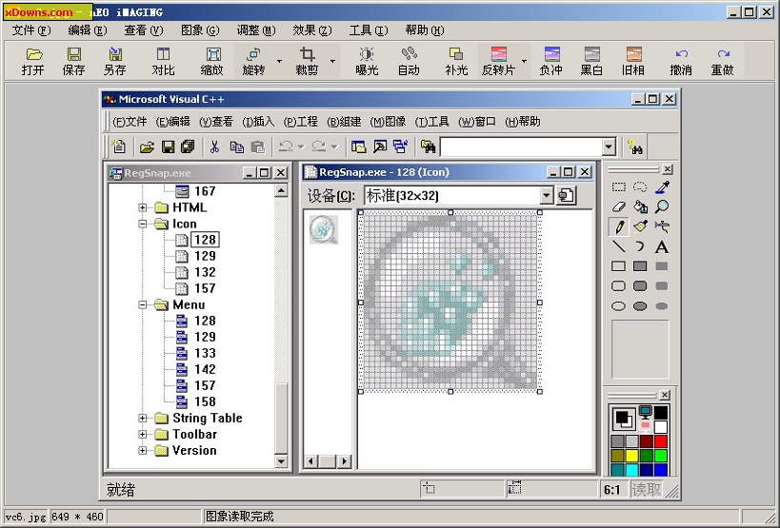Select Menu resource 142 in tree
This screenshot has width=780, height=528.
click(205, 369)
